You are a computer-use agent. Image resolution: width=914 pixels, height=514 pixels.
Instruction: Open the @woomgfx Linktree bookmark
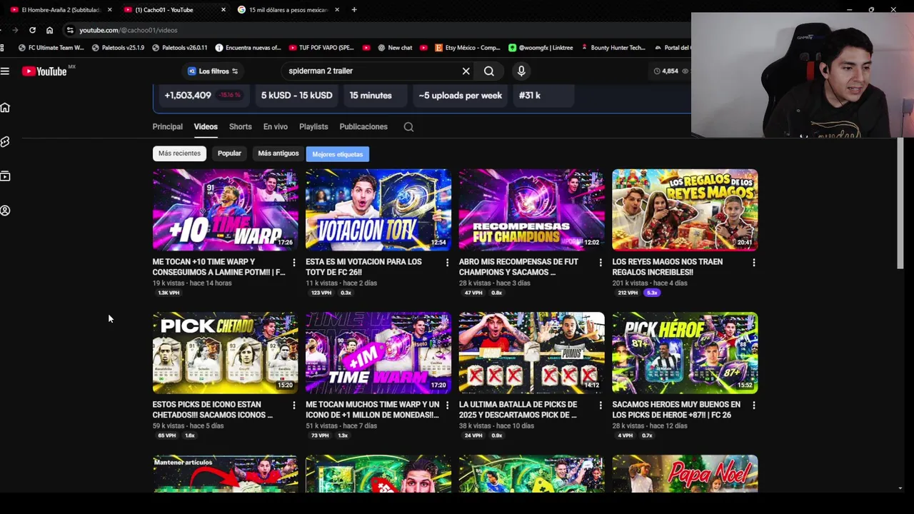(541, 48)
